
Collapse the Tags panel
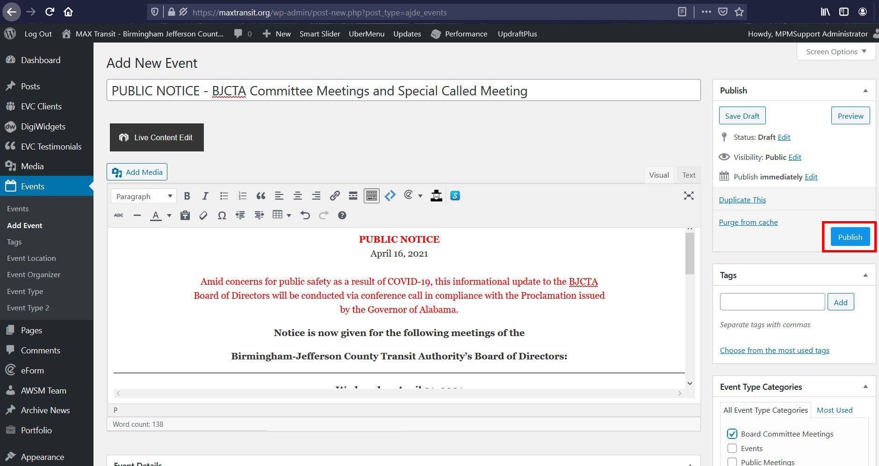pyautogui.click(x=865, y=275)
